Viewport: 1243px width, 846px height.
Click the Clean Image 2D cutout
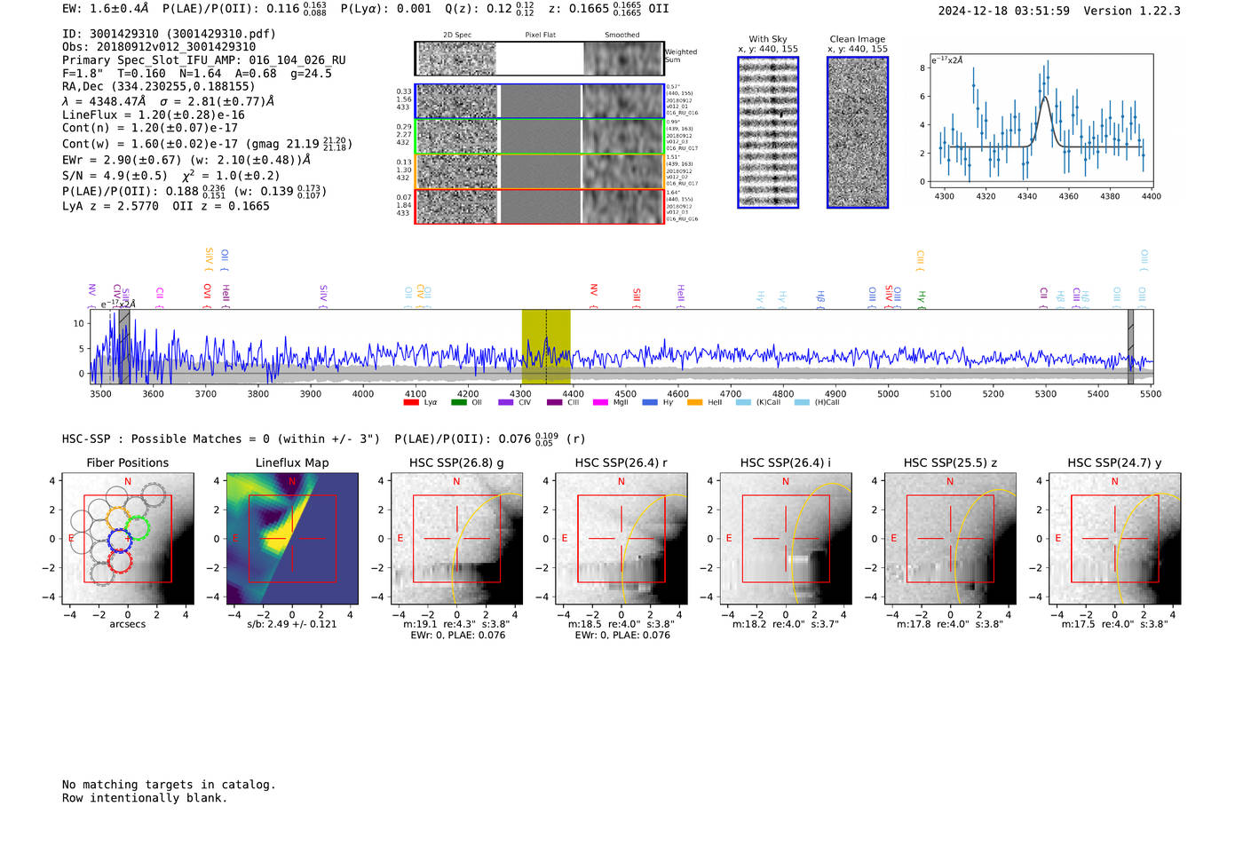click(858, 132)
